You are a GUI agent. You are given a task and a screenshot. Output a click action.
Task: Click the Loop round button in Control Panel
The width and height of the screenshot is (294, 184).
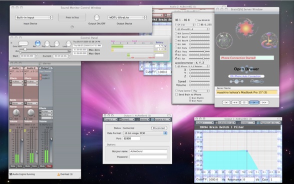point(69,43)
